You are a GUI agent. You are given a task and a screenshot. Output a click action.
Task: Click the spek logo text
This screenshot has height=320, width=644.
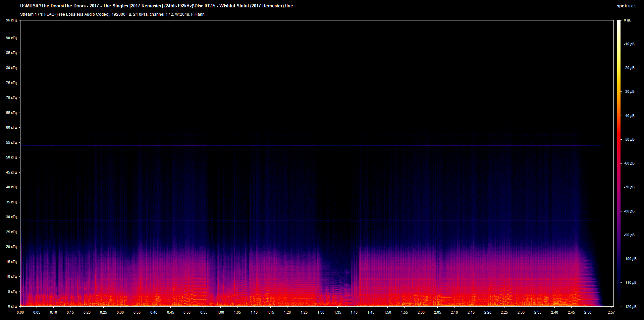pos(622,6)
